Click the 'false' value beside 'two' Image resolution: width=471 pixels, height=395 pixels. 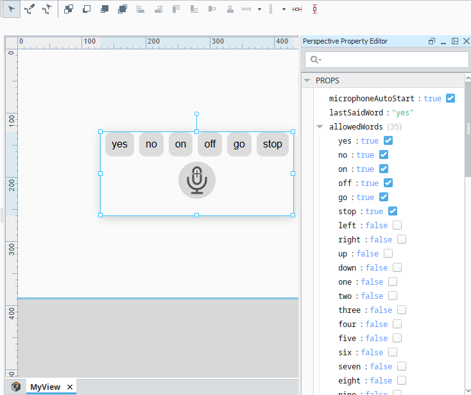point(372,296)
